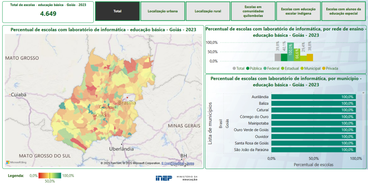Image resolution: width=368 pixels, height=185 pixels.
Task: Select the Total filter button
Action: (118, 11)
